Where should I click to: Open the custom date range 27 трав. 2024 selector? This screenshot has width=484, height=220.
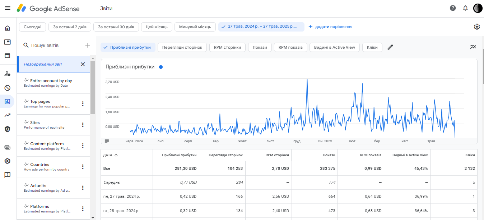(x=261, y=27)
